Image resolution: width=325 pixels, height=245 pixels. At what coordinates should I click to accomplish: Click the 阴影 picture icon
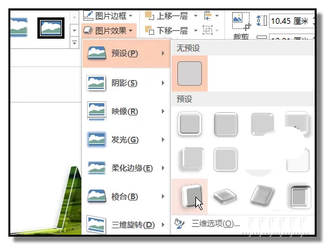click(x=96, y=83)
